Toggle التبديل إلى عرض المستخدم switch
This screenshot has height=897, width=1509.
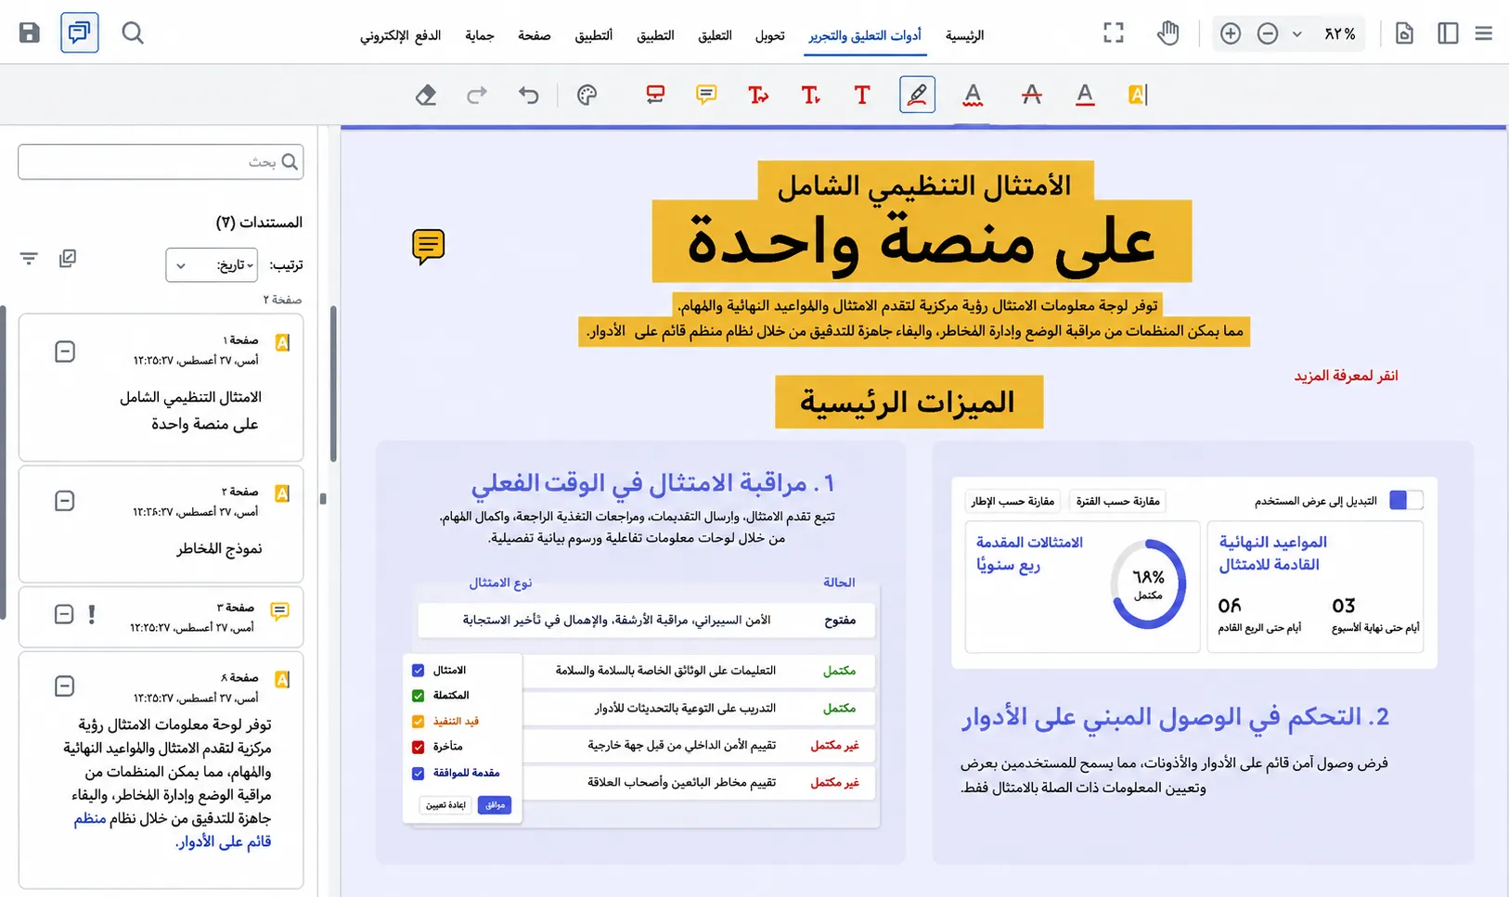point(1406,500)
